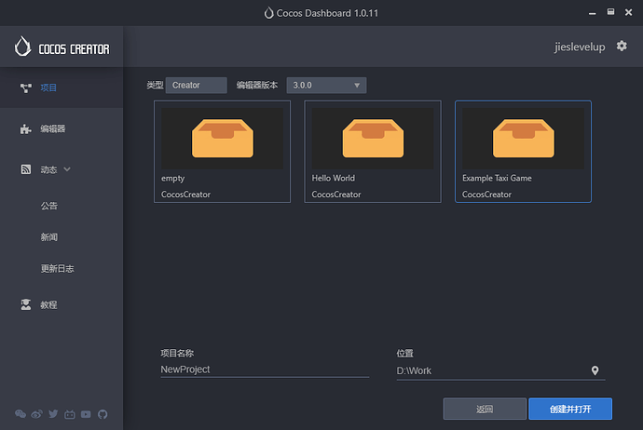Click the YouTube icon in sidebar

87,414
